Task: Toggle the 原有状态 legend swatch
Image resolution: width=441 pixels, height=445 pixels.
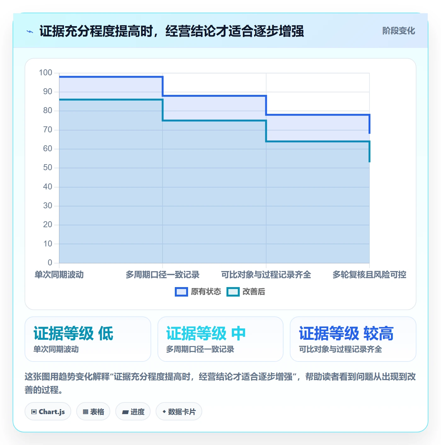Action: pos(181,292)
